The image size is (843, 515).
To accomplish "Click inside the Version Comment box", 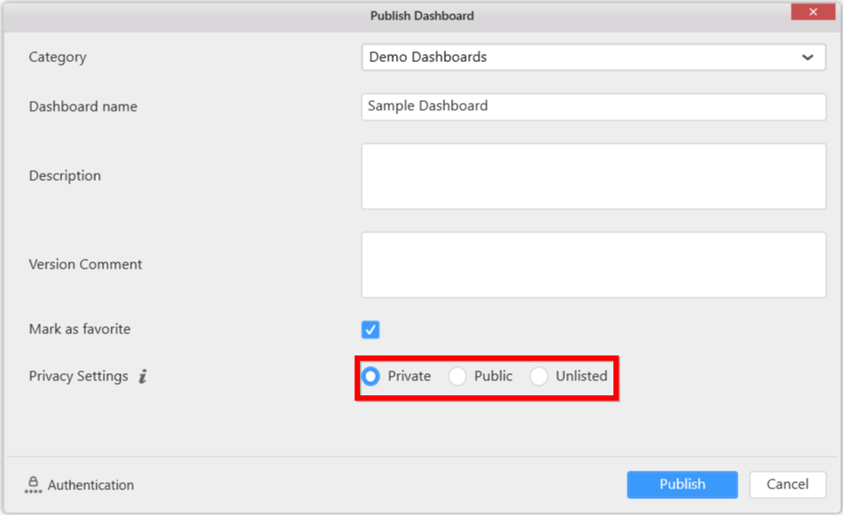I will pyautogui.click(x=594, y=265).
